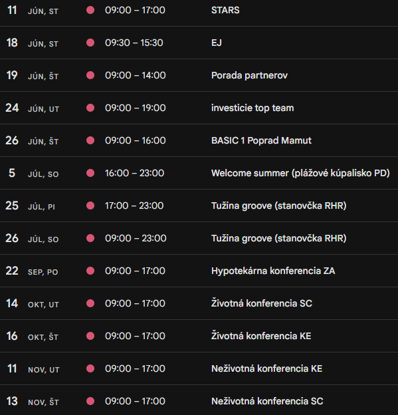398x415 pixels.
Task: Open Neživotná konferencia KE event
Action: tap(266, 368)
